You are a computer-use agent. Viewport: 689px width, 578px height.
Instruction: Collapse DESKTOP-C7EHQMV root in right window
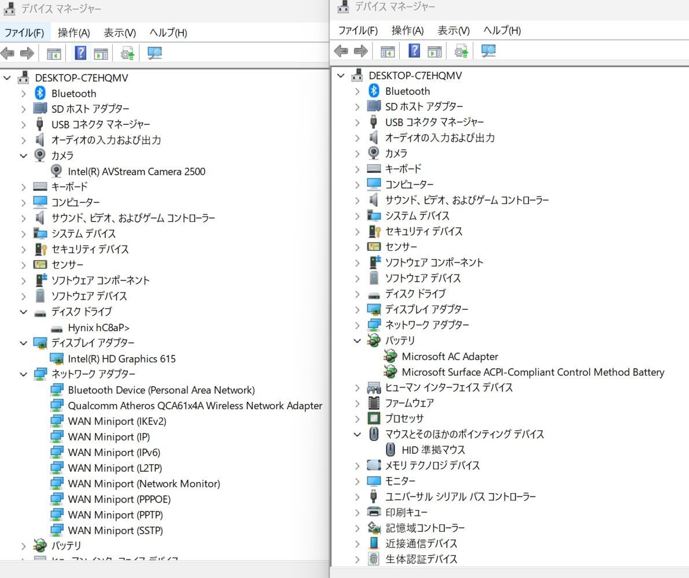(x=341, y=76)
